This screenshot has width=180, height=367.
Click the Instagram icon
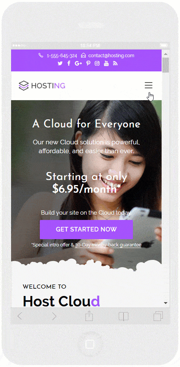pos(97,63)
